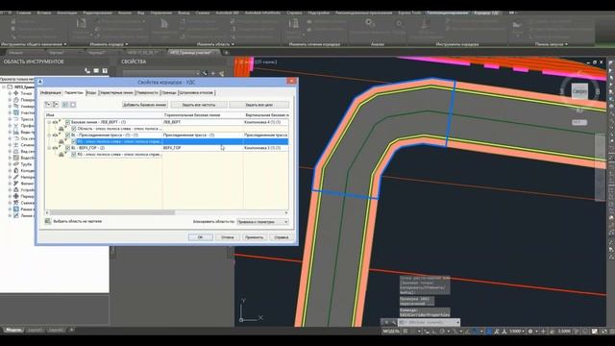This screenshot has width=615, height=346.
Task: Click the first icon in Область инструментов header
Action: click(87, 70)
